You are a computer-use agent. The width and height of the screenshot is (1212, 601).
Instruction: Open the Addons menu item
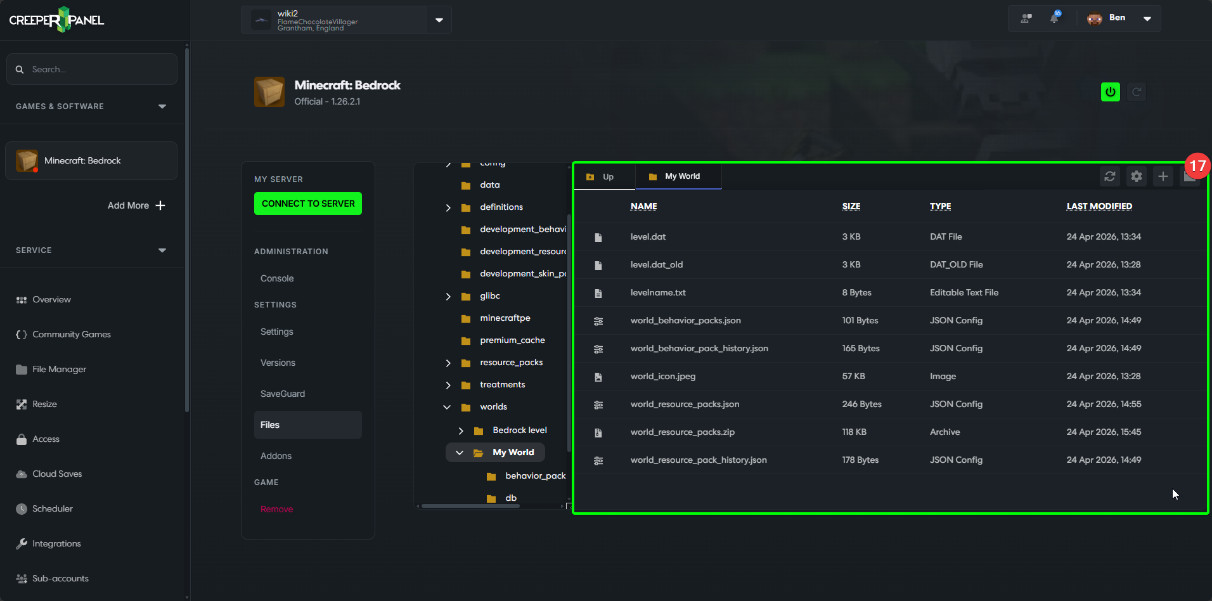coord(276,456)
